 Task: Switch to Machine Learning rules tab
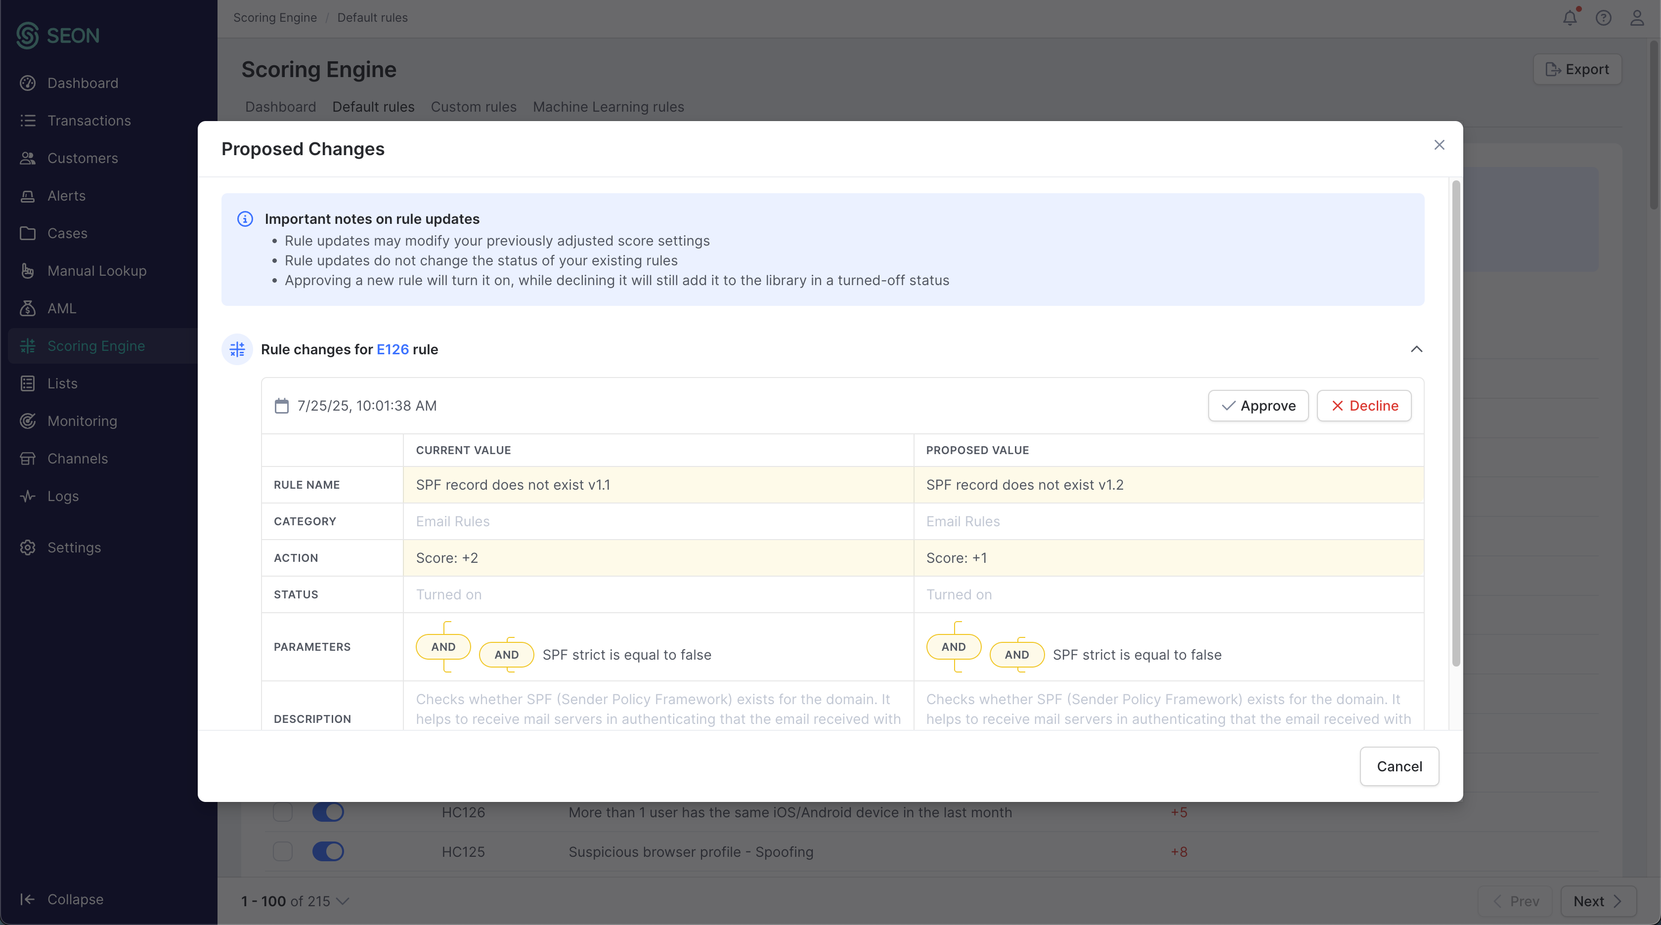tap(608, 107)
